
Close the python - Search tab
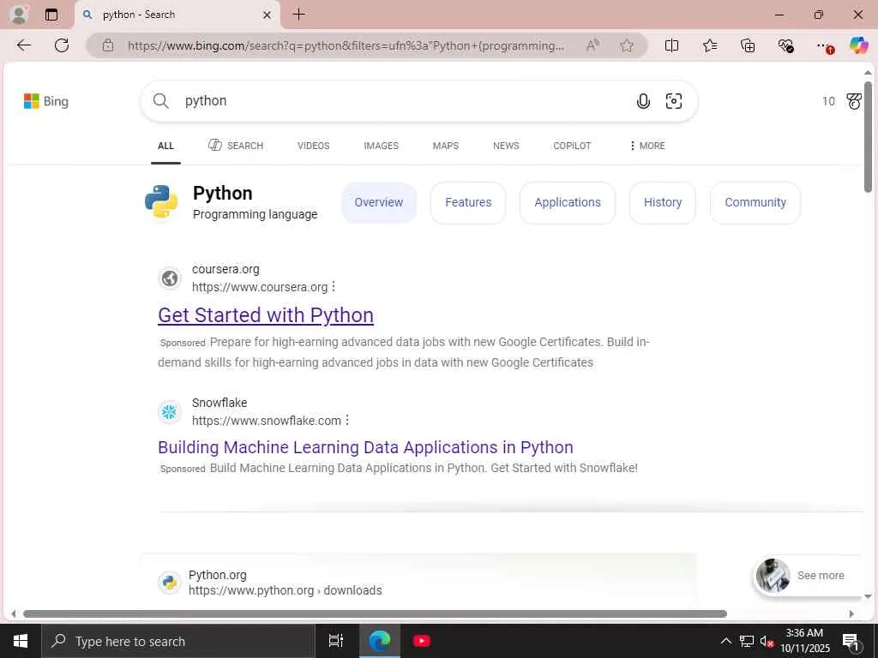268,15
